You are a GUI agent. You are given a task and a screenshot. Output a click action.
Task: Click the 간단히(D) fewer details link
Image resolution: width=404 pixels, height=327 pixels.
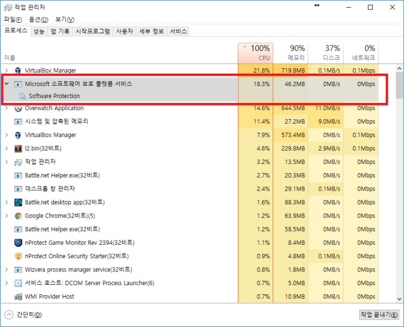[x=29, y=315]
